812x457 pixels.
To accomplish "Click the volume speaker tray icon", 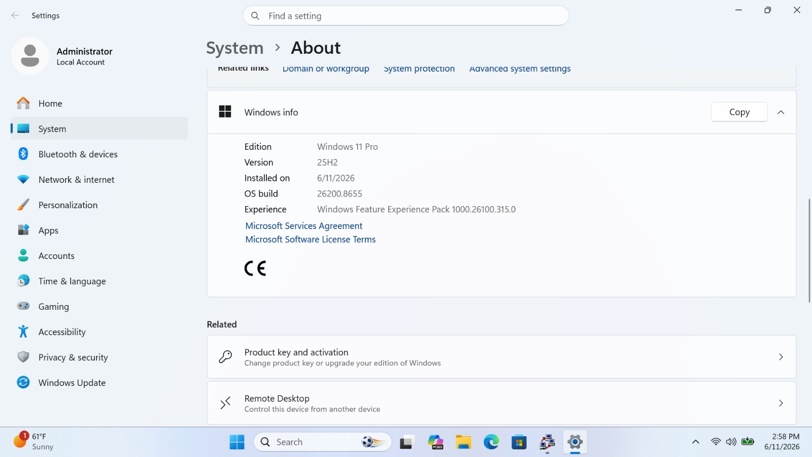I will pos(731,442).
